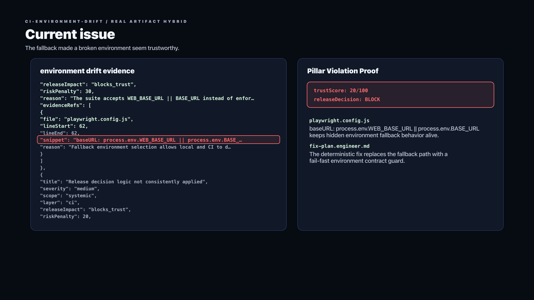
Task: Select the '"evidenceRefs": [' line
Action: coord(66,105)
